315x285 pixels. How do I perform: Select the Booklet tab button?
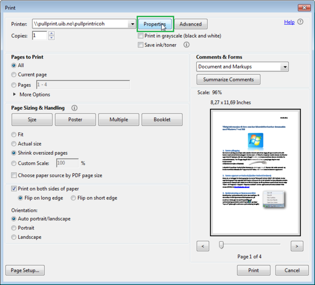pyautogui.click(x=162, y=120)
